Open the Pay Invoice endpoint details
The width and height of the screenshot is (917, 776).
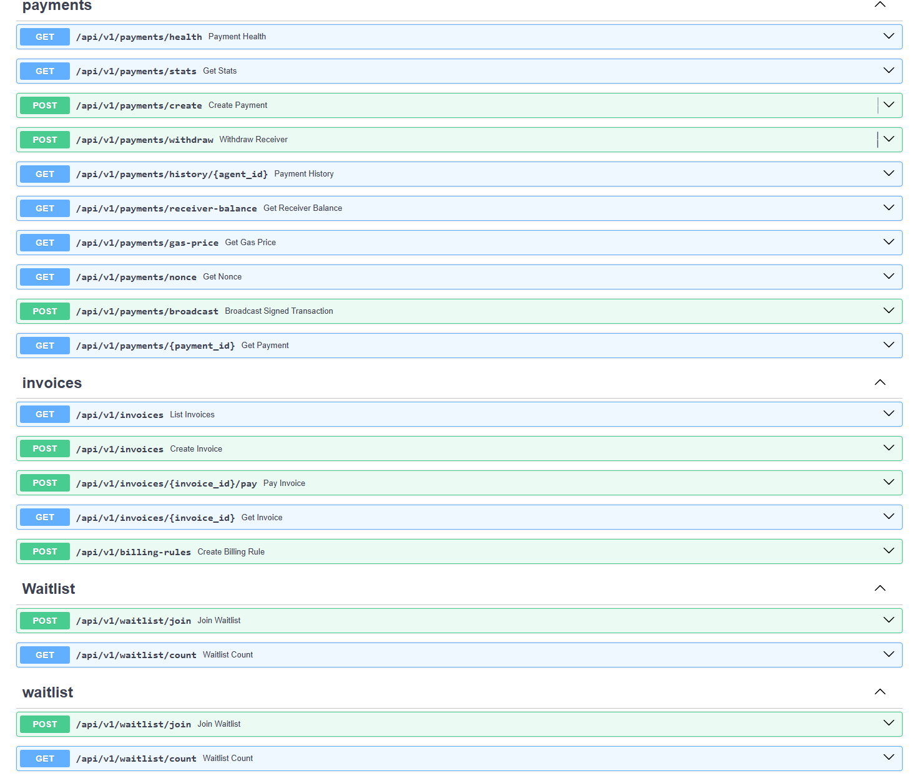[x=888, y=482]
